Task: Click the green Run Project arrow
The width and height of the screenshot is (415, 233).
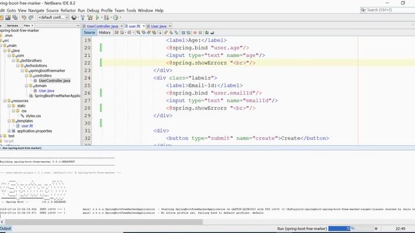Action: [x=97, y=17]
